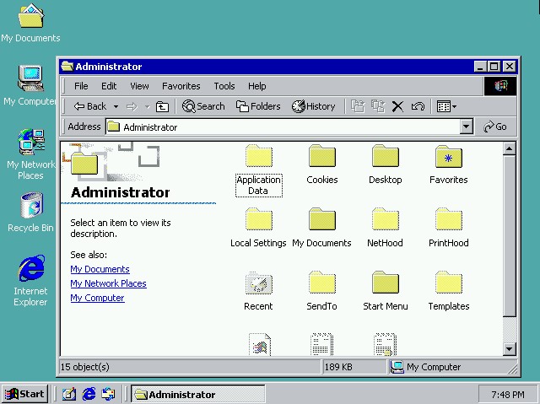Click the scrollbar down arrow
The width and height of the screenshot is (540, 404).
click(x=509, y=349)
